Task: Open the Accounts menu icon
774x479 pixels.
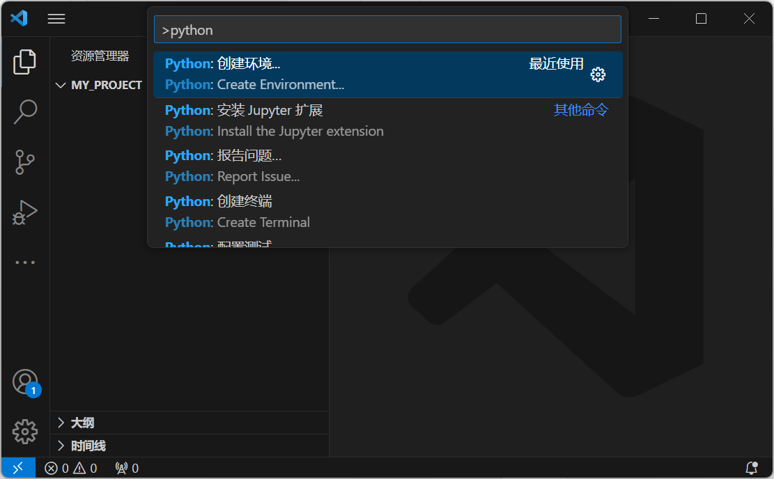Action: coord(25,382)
